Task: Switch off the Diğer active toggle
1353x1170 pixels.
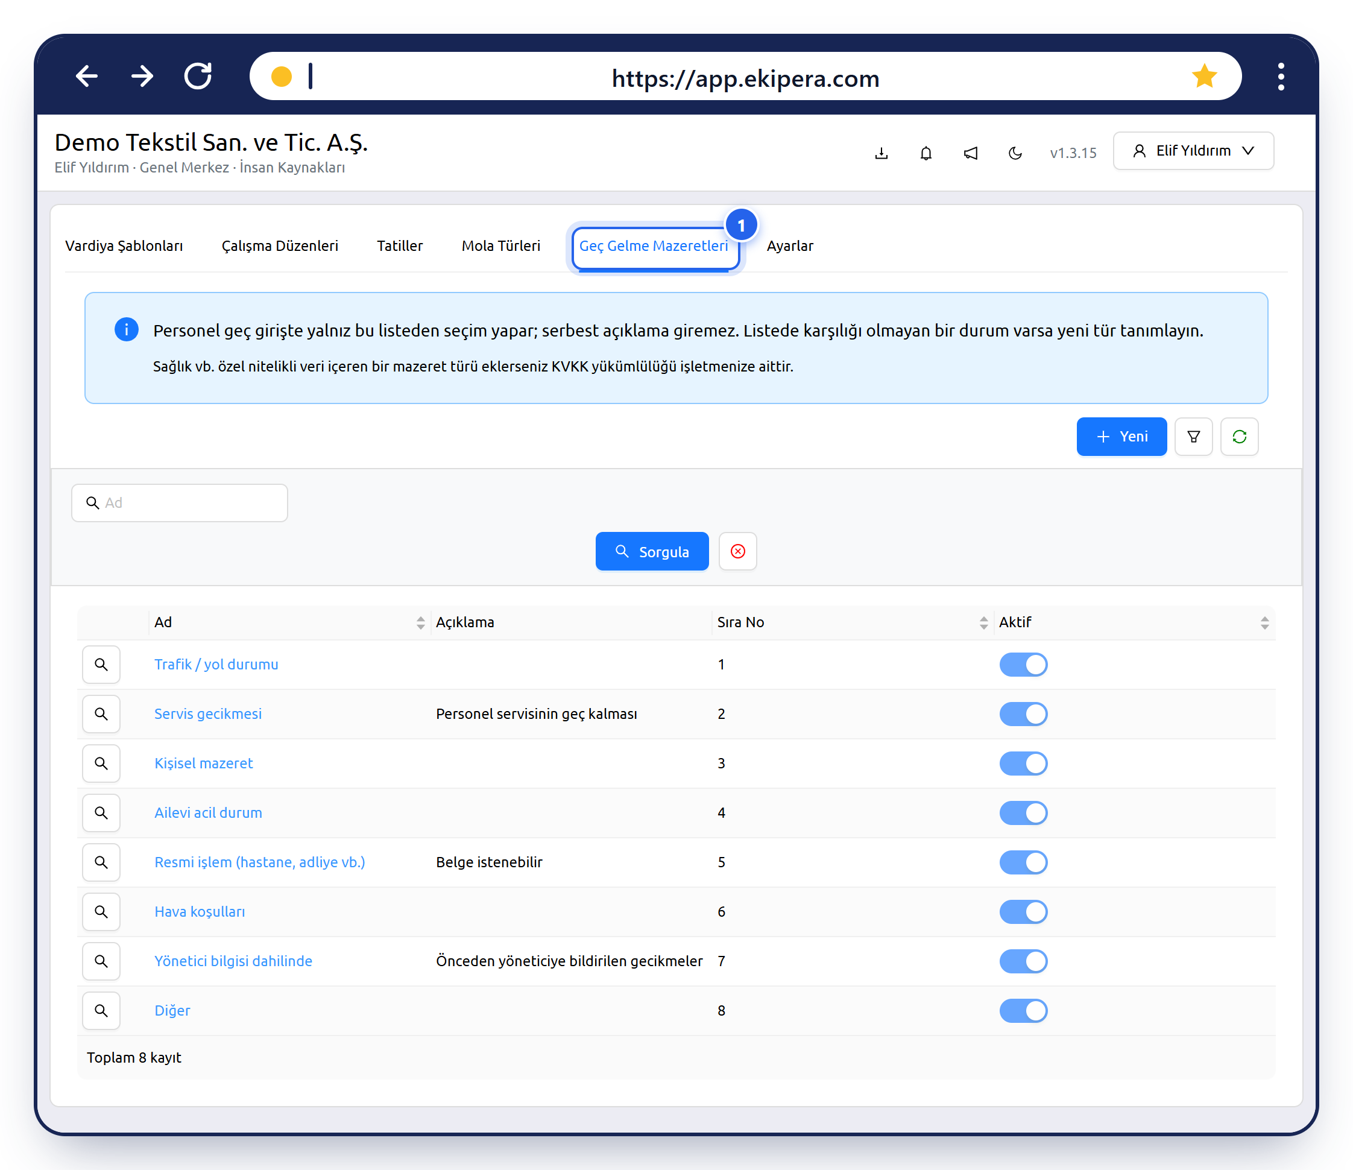Action: [x=1023, y=1011]
